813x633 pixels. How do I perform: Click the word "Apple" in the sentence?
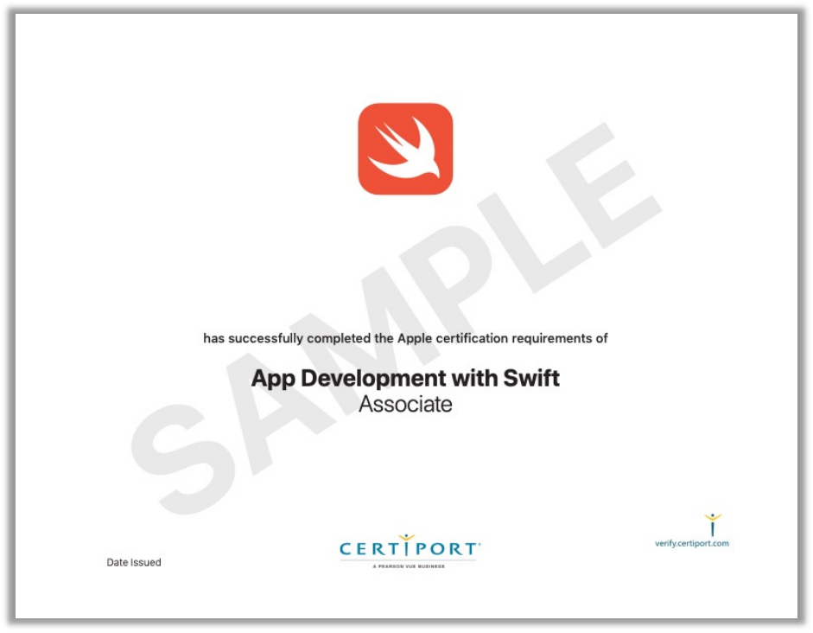coord(414,338)
